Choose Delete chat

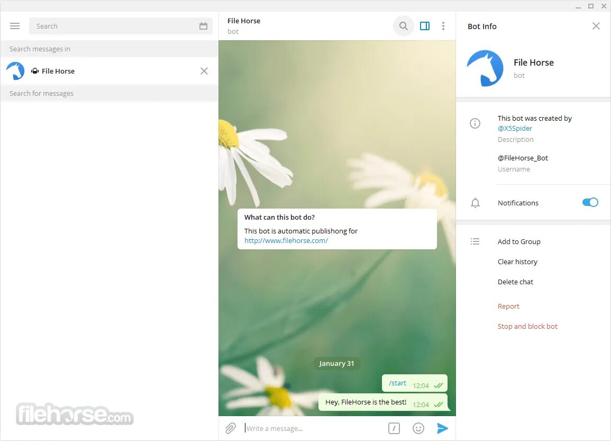coord(516,282)
